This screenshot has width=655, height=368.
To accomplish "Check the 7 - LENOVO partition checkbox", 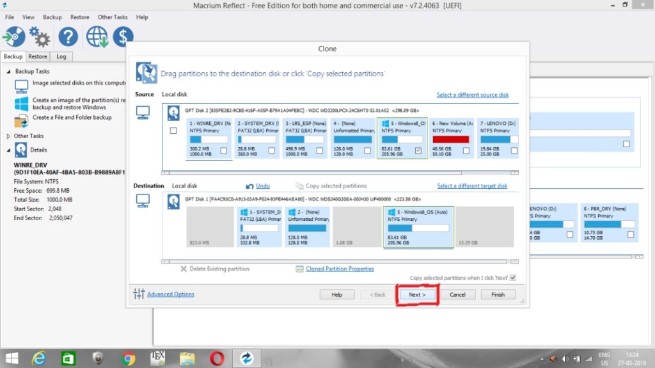I will 514,150.
